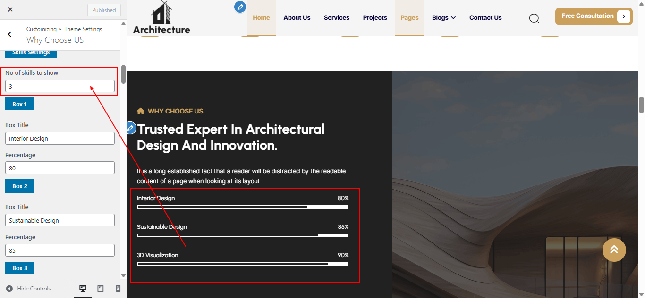Image resolution: width=645 pixels, height=298 pixels.
Task: Expand the Blogs dropdown menu
Action: pos(444,18)
